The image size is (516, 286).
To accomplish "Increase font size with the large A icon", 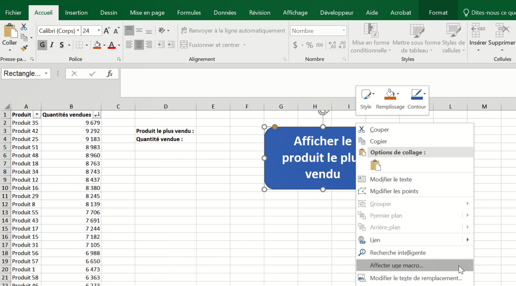I will (106, 31).
